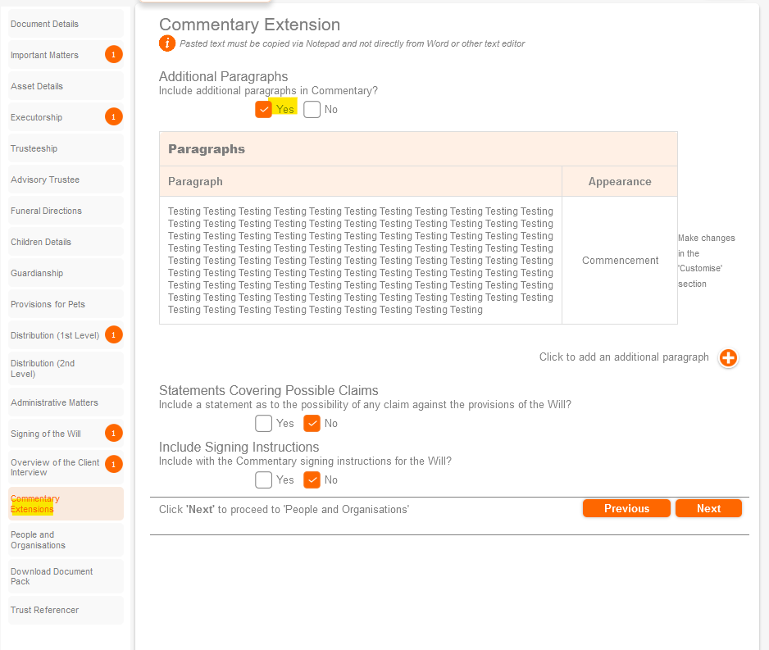769x650 pixels.
Task: Check Yes for Include Signing Instructions
Action: pyautogui.click(x=263, y=480)
